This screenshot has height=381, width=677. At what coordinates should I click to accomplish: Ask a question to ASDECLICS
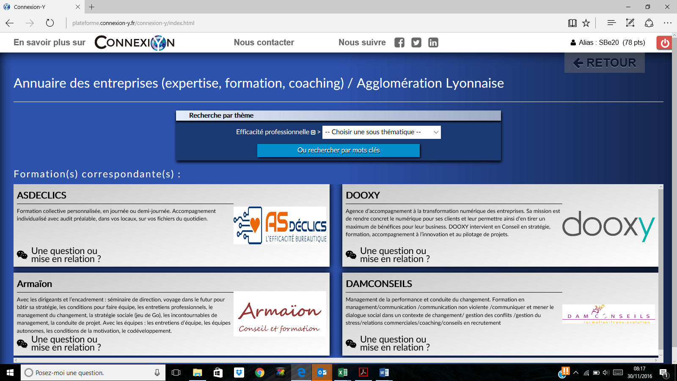[66, 255]
